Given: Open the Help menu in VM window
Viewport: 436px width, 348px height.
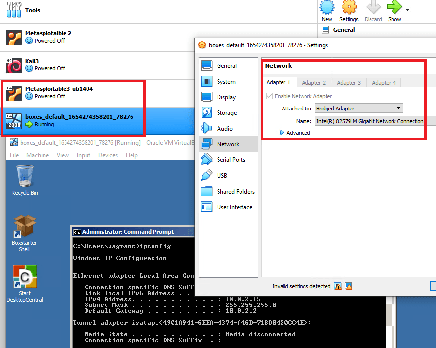Looking at the screenshot, I should (131, 155).
